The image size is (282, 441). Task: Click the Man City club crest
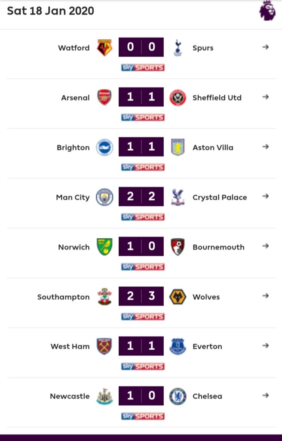(x=104, y=197)
